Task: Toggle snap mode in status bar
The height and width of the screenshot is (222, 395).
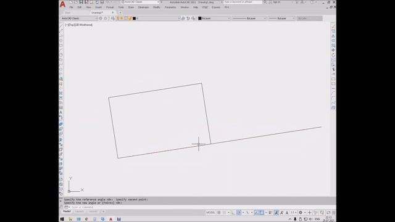Action: click(x=224, y=213)
